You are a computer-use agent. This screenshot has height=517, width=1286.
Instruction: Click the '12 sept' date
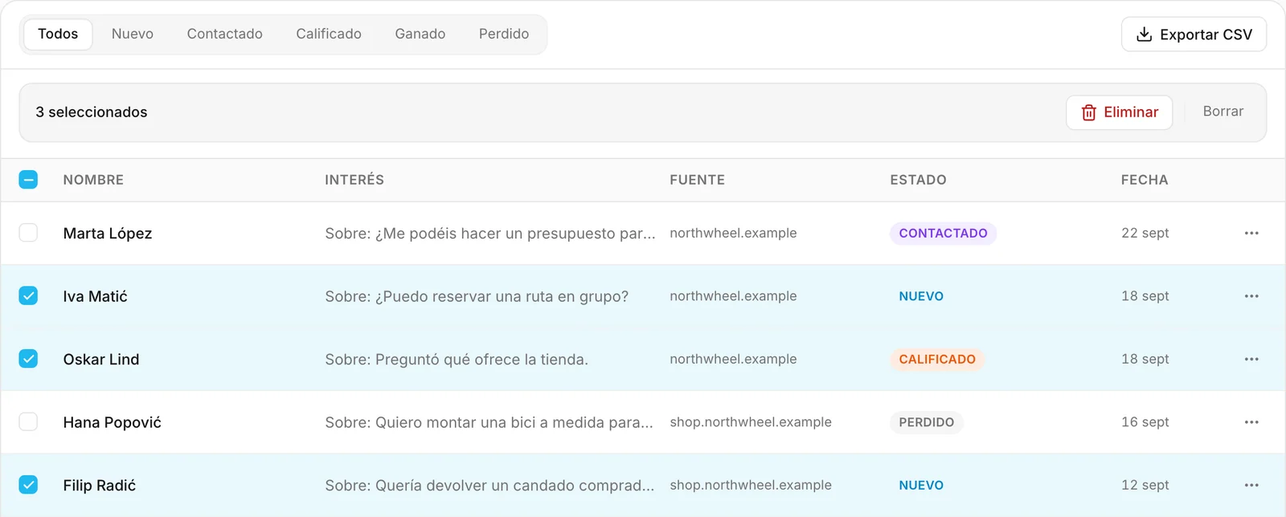1145,485
